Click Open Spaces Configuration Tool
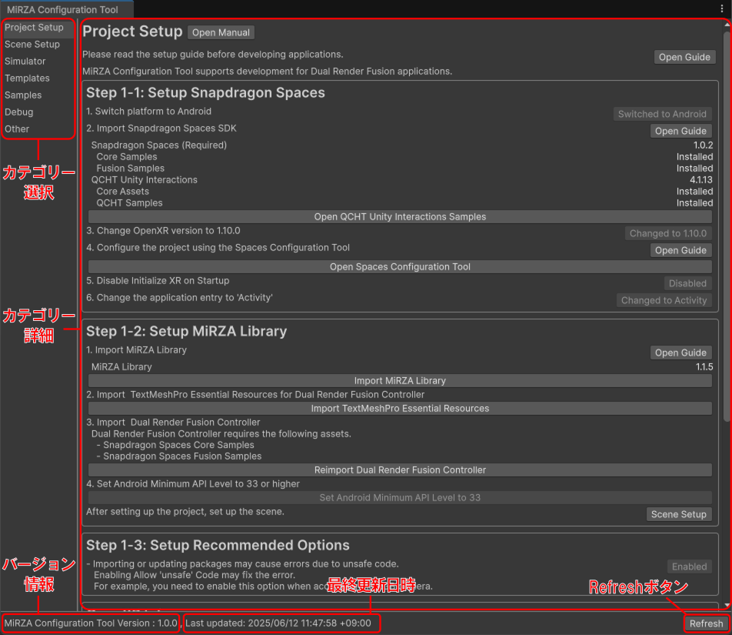This screenshot has height=635, width=732. (x=400, y=267)
